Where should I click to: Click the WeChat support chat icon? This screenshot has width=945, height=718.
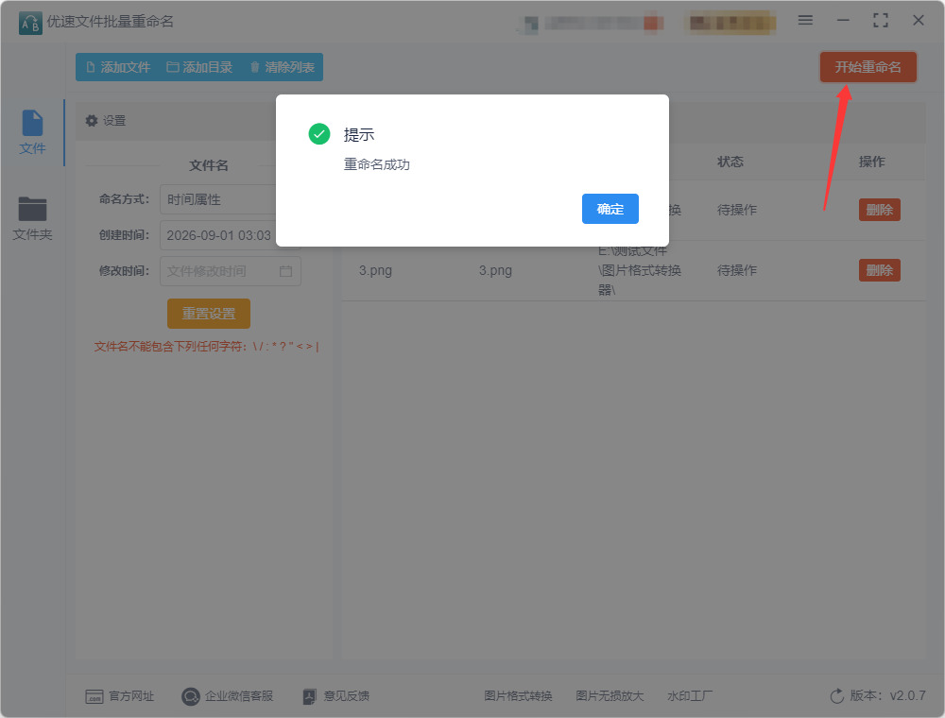point(191,696)
